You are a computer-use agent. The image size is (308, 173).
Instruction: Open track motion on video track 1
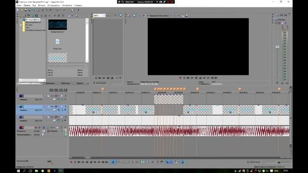point(48,96)
